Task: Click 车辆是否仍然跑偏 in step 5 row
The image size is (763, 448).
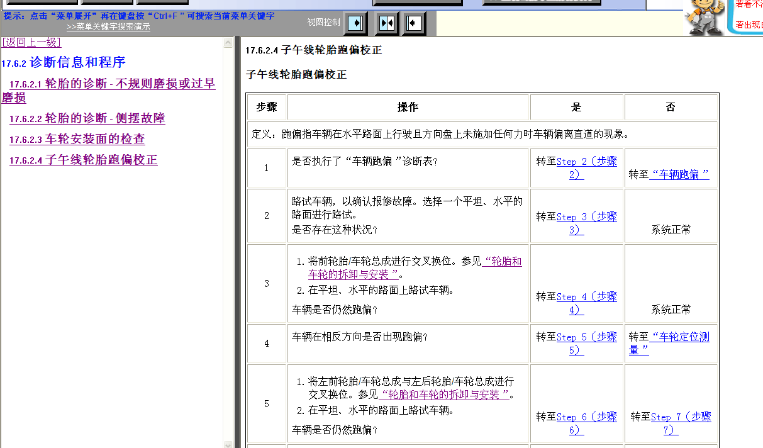Action: coord(335,430)
